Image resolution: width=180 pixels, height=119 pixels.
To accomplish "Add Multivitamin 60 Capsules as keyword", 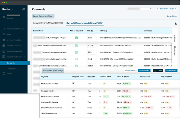I will point(76,66).
